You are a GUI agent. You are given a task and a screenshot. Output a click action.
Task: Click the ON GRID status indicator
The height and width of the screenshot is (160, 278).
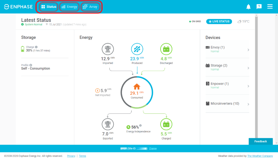[x=195, y=22]
